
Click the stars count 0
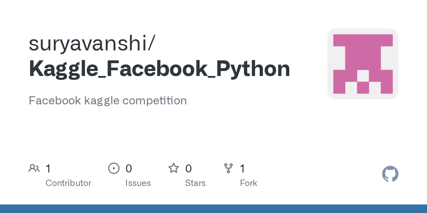pos(189,169)
